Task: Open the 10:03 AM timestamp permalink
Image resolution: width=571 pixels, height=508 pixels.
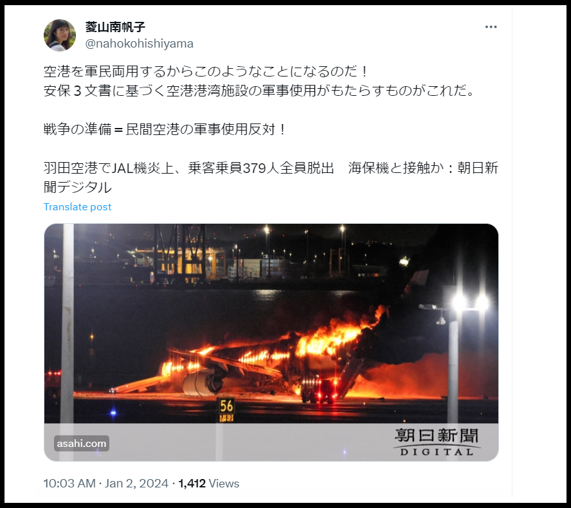Action: click(69, 484)
